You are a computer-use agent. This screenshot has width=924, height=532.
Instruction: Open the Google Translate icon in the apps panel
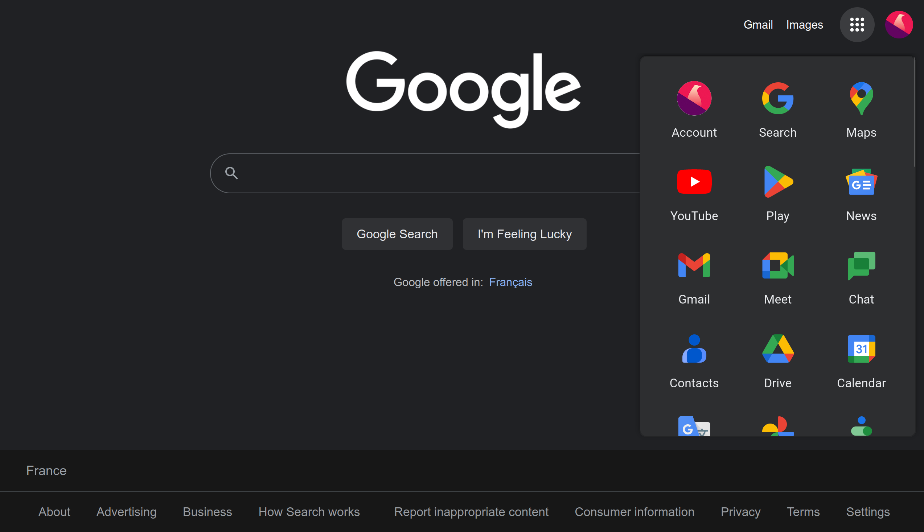pos(694,426)
